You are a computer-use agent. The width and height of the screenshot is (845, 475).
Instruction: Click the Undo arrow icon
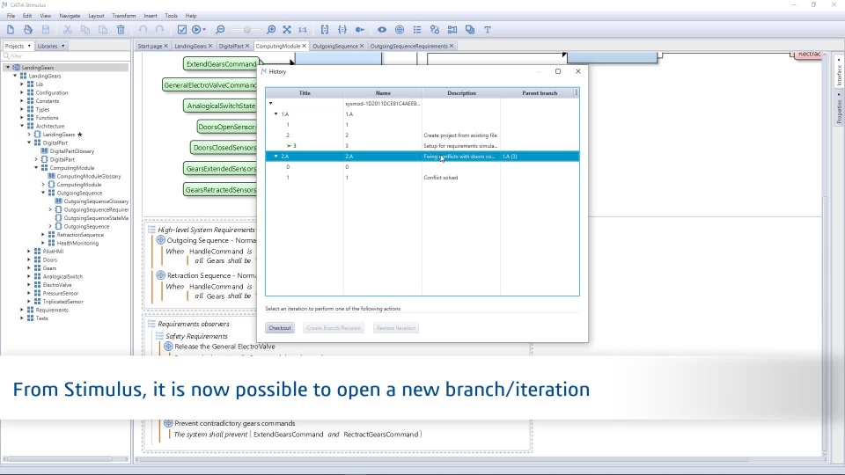coord(143,30)
